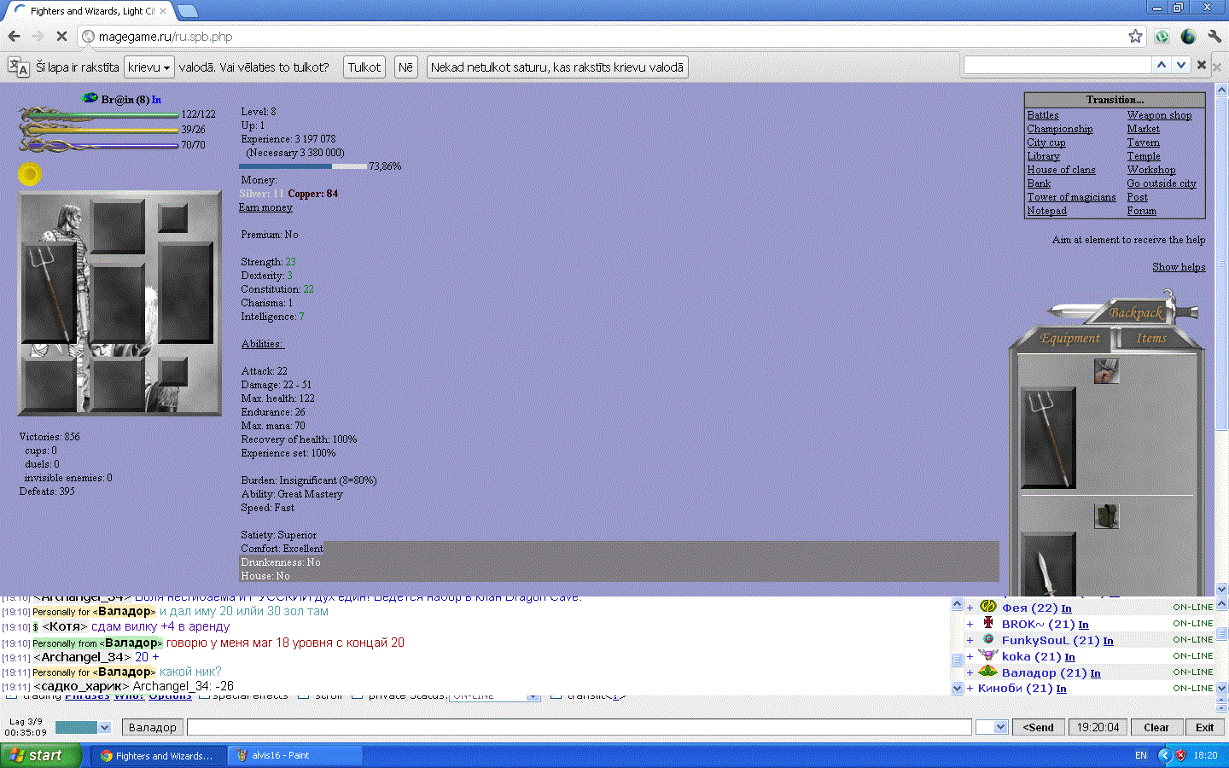Open the Tower of magicians link
1229x768 pixels.
coord(1071,197)
